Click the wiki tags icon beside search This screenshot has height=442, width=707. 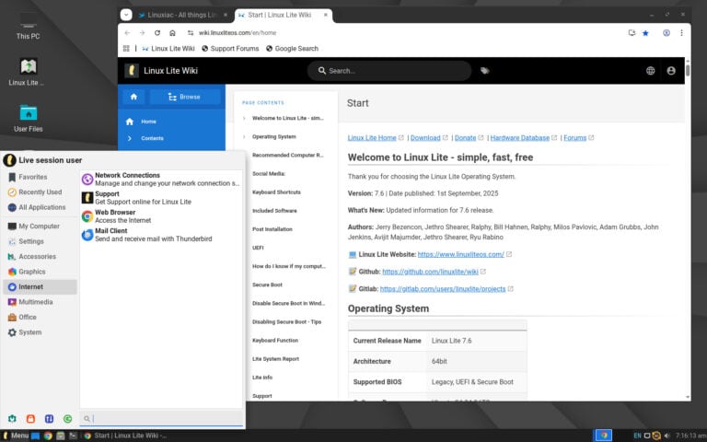pos(485,71)
